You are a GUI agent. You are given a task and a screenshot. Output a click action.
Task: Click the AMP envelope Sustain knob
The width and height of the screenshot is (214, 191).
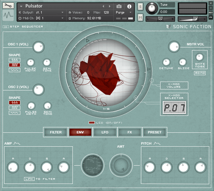tap(47, 167)
